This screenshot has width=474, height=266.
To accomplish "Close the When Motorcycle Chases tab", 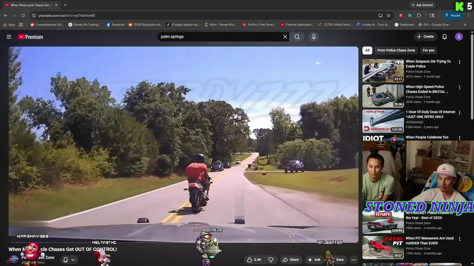I will click(56, 5).
